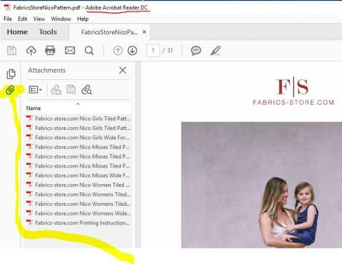Screen dimensions: 342x264
Task: Toggle the Page Thumbnails panel icon
Action: click(x=10, y=74)
